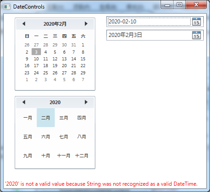Choose 二月 in the year calendar

[46, 118]
